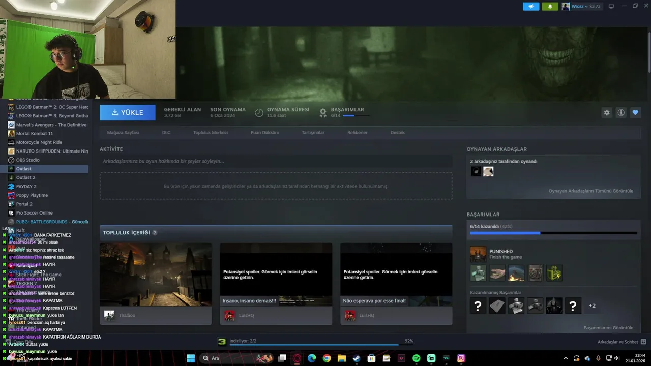Open Google Chrome from the taskbar
Image resolution: width=651 pixels, height=366 pixels.
(327, 358)
